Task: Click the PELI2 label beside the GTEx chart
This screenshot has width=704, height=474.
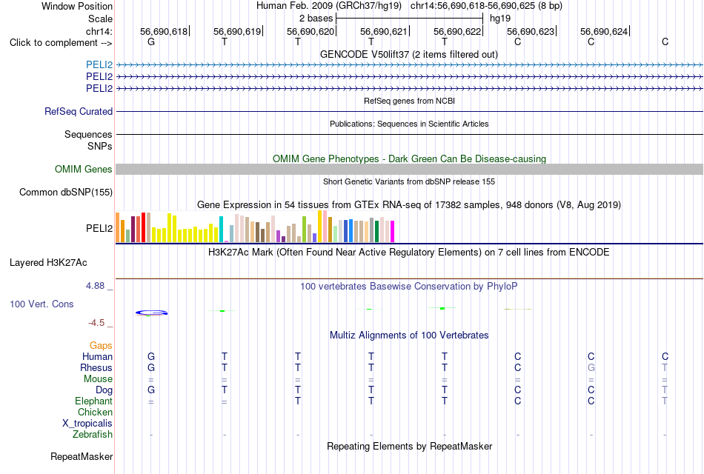Action: tap(99, 228)
